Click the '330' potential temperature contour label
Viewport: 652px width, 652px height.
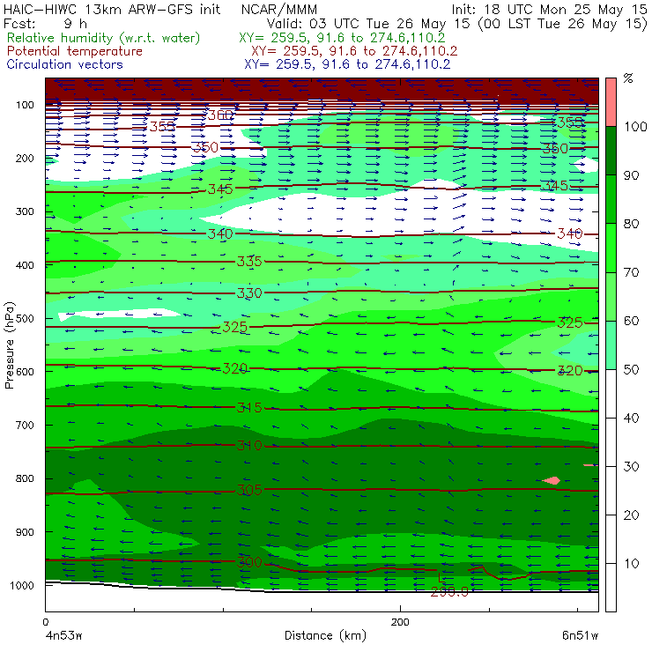point(249,293)
